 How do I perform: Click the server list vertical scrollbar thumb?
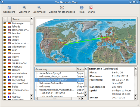coord(32,22)
